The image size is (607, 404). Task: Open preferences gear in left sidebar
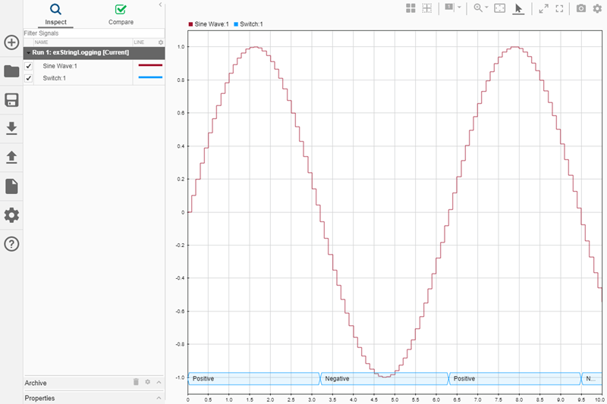coord(11,215)
